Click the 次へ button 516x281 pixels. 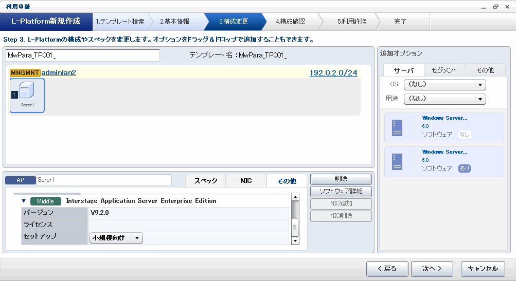click(x=431, y=269)
